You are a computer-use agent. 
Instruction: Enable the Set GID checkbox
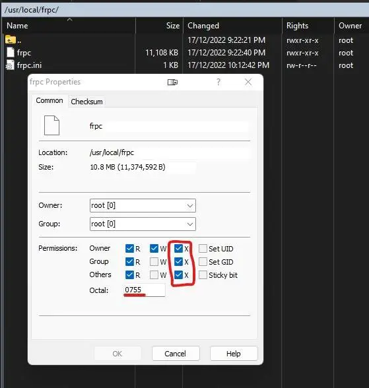click(203, 261)
